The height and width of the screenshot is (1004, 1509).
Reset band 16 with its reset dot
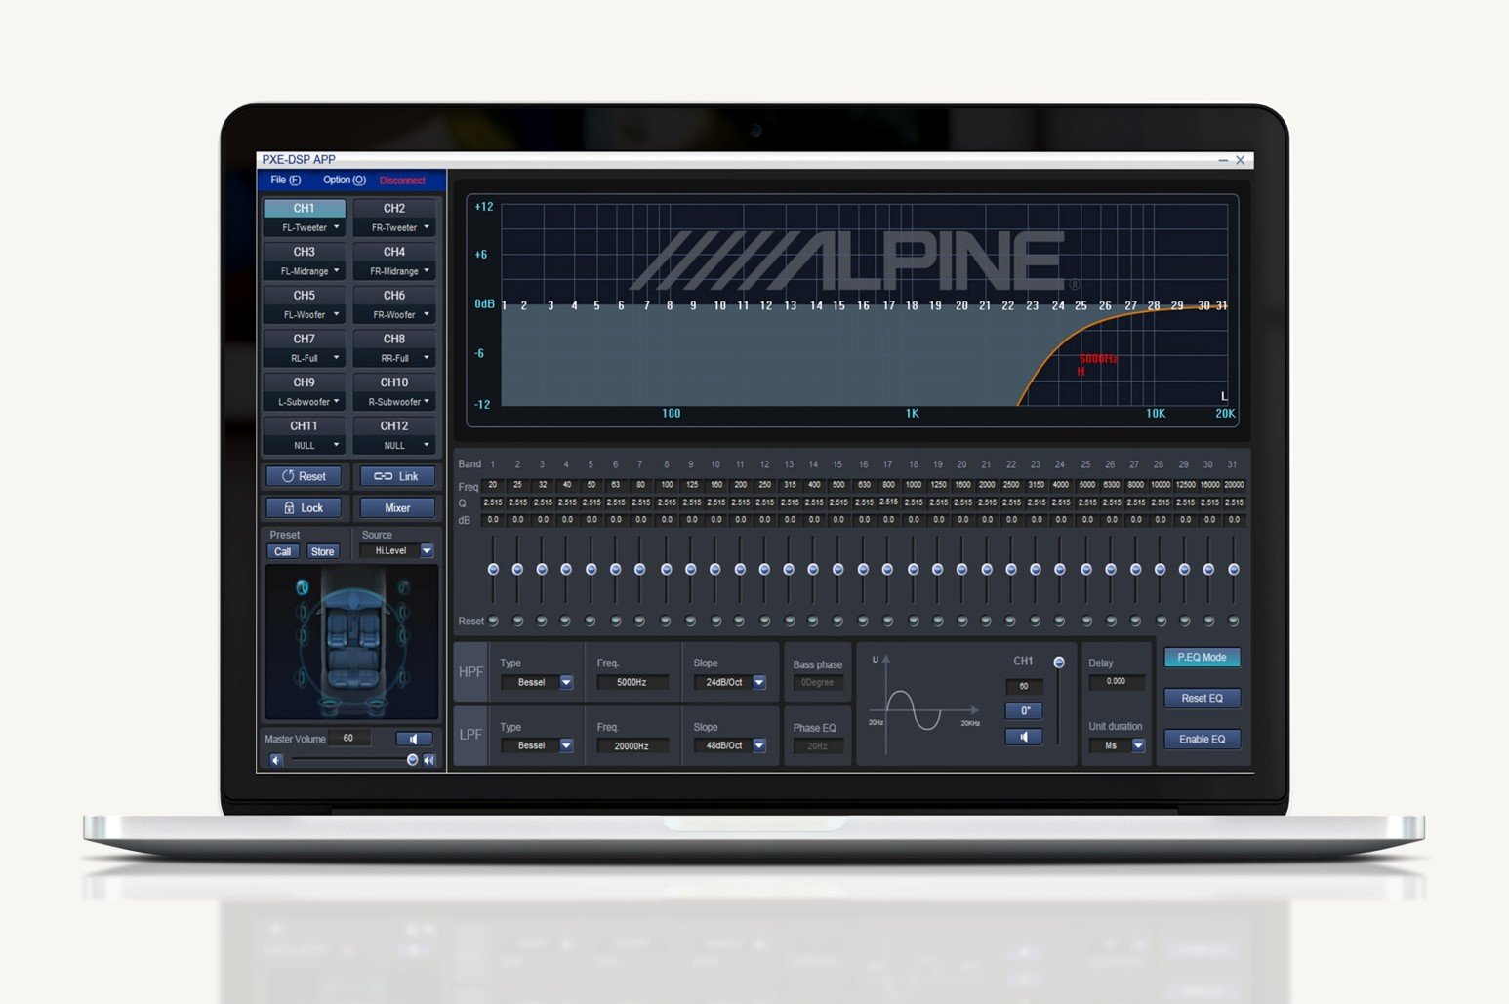[863, 621]
